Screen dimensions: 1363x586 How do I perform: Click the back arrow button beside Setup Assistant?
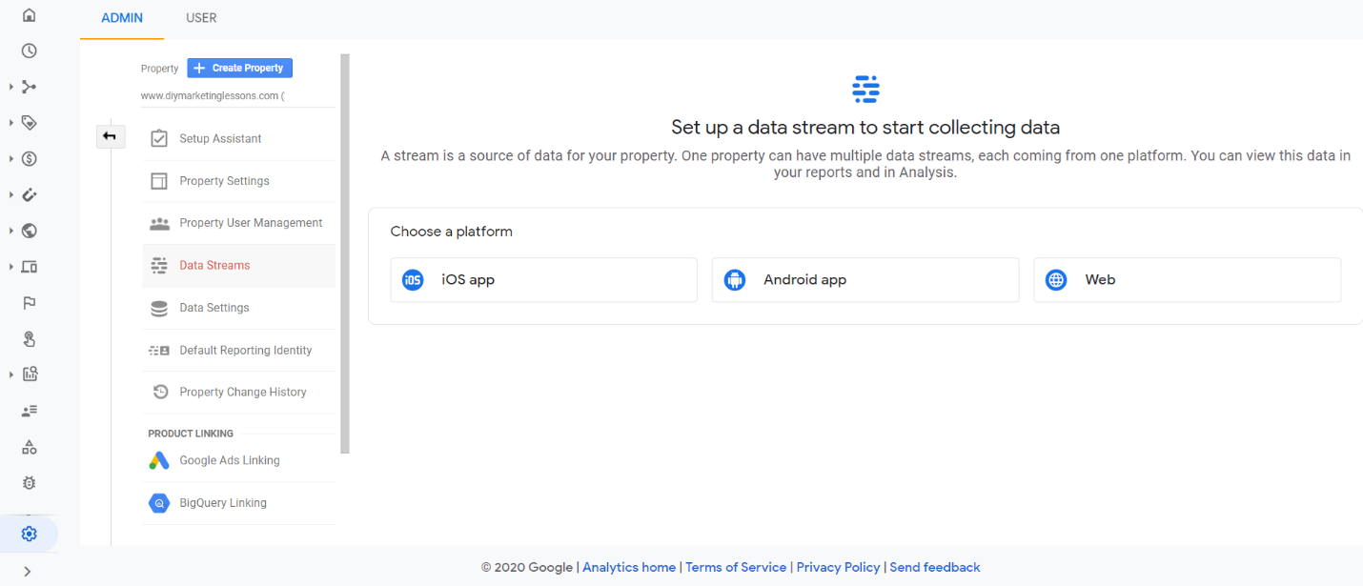(x=111, y=137)
